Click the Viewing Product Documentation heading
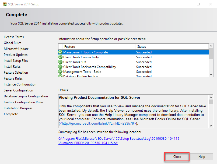 tap(100, 97)
